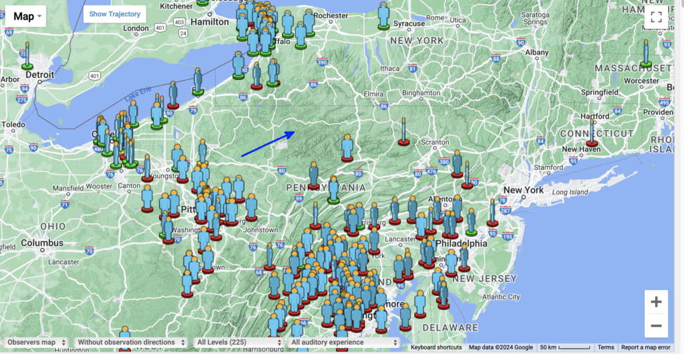Click the observer marker near Detroit

(x=27, y=56)
